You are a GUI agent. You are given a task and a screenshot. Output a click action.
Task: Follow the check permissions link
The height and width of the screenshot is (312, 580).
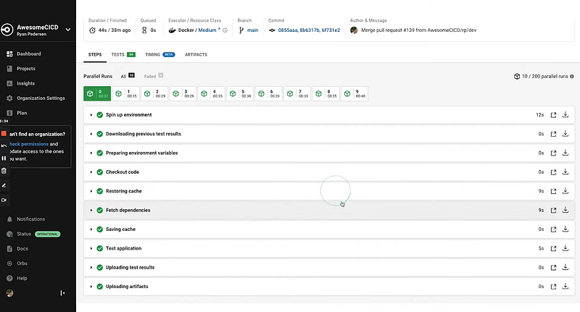point(29,144)
